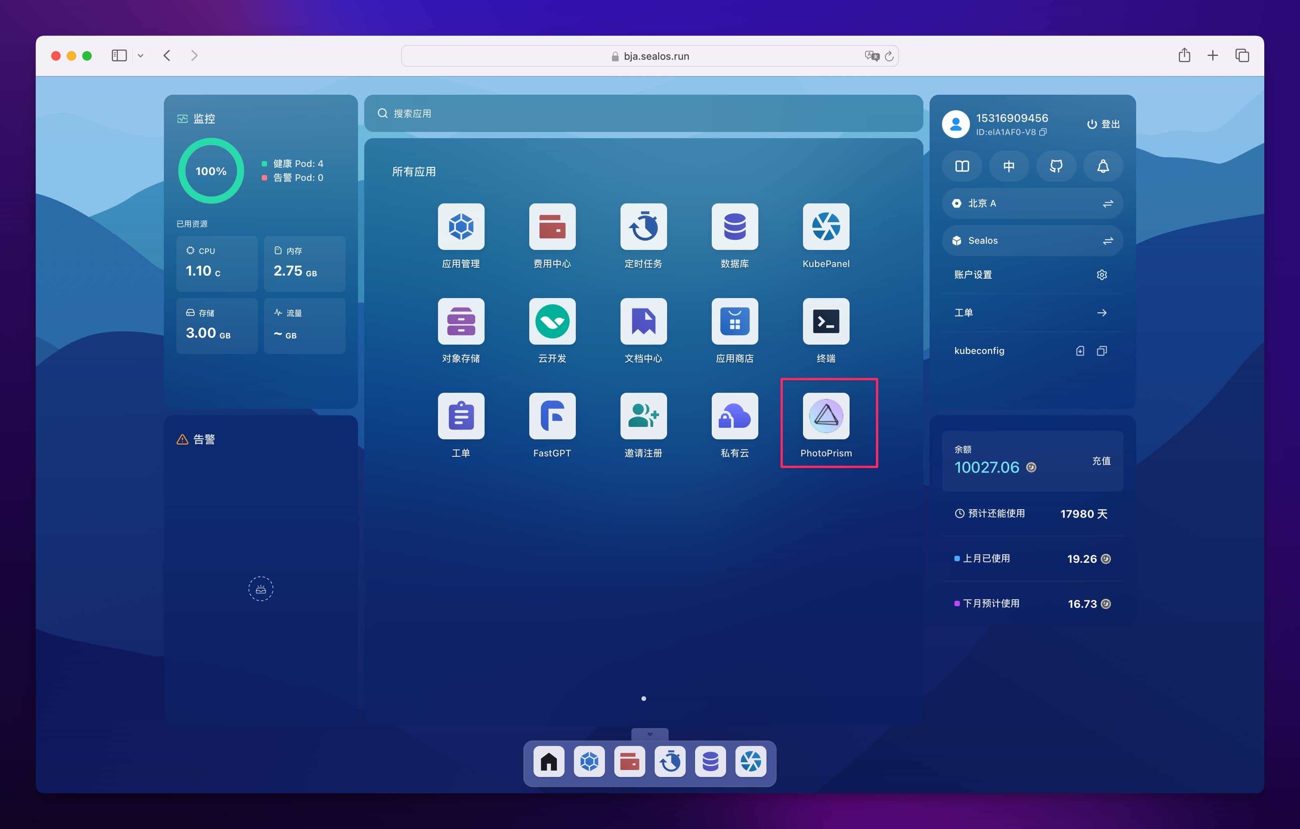This screenshot has width=1300, height=829.
Task: Copy kubeconfig using the copy icon
Action: coord(1101,351)
